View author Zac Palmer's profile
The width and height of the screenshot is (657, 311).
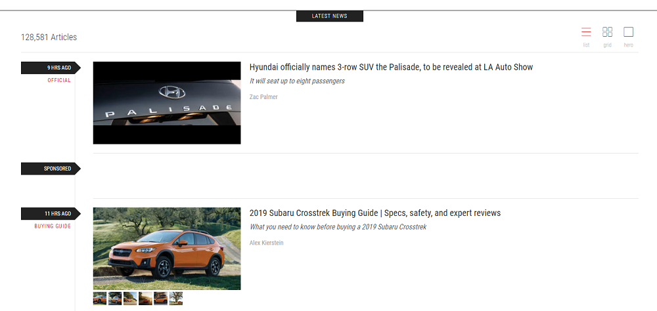click(x=263, y=97)
